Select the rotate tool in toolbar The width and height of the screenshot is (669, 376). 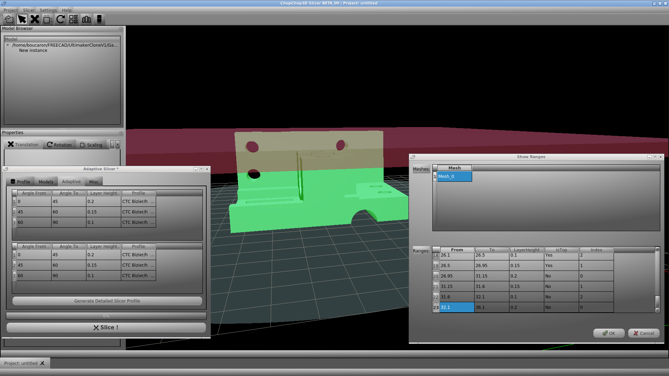[x=61, y=19]
